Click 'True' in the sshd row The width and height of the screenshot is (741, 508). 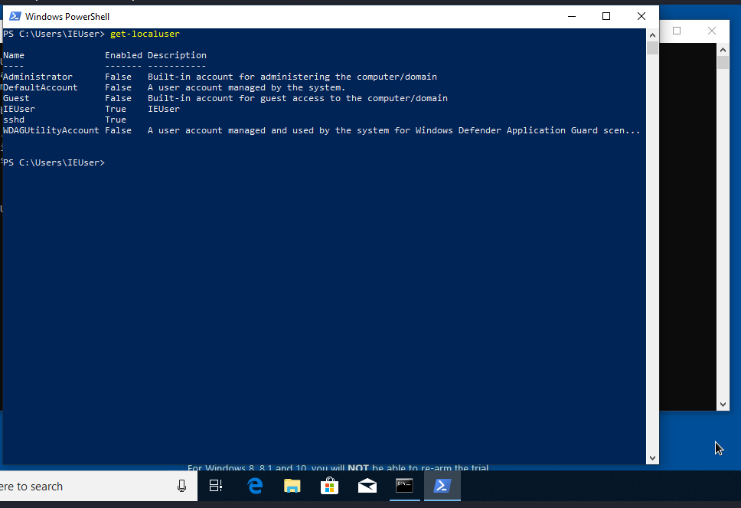point(116,120)
